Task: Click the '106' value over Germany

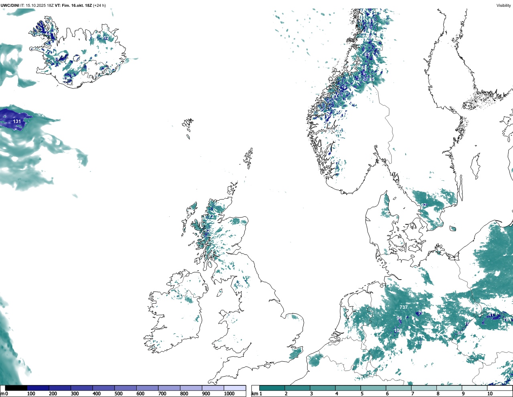Action: [x=398, y=330]
